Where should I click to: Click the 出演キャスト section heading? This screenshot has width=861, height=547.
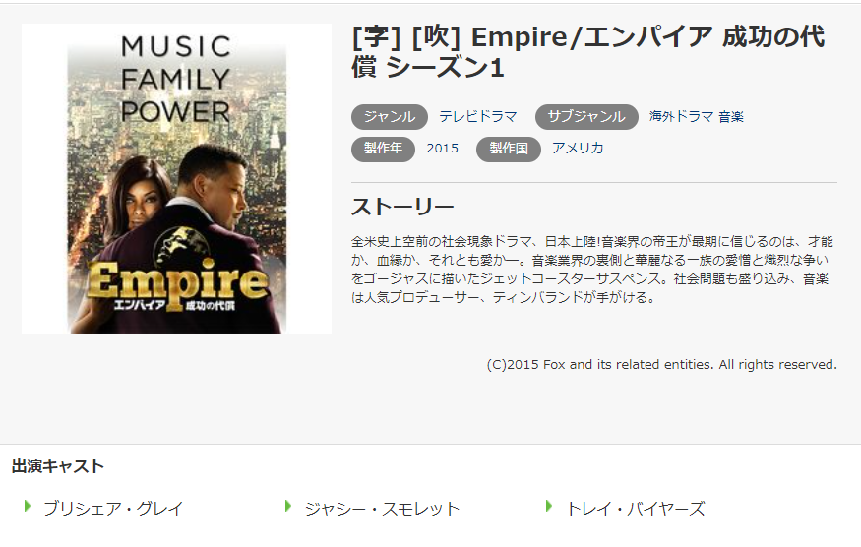[x=58, y=466]
